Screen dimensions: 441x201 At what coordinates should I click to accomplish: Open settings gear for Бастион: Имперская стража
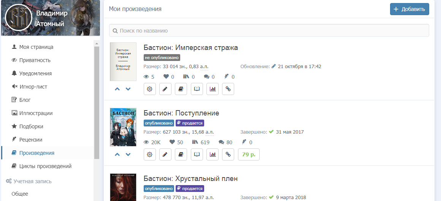[x=150, y=89]
